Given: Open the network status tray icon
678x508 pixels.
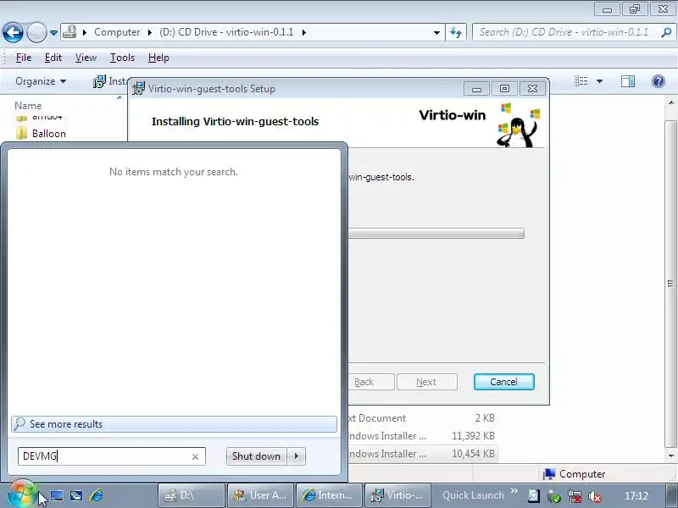Looking at the screenshot, I should [575, 496].
